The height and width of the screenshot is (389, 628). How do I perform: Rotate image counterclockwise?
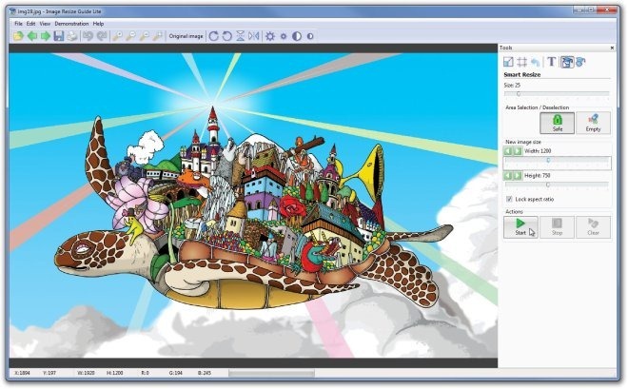tap(227, 36)
